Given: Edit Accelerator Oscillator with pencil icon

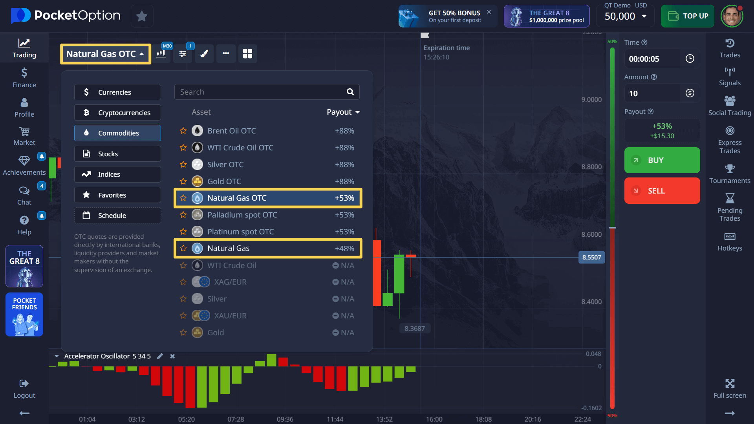Looking at the screenshot, I should (x=160, y=356).
